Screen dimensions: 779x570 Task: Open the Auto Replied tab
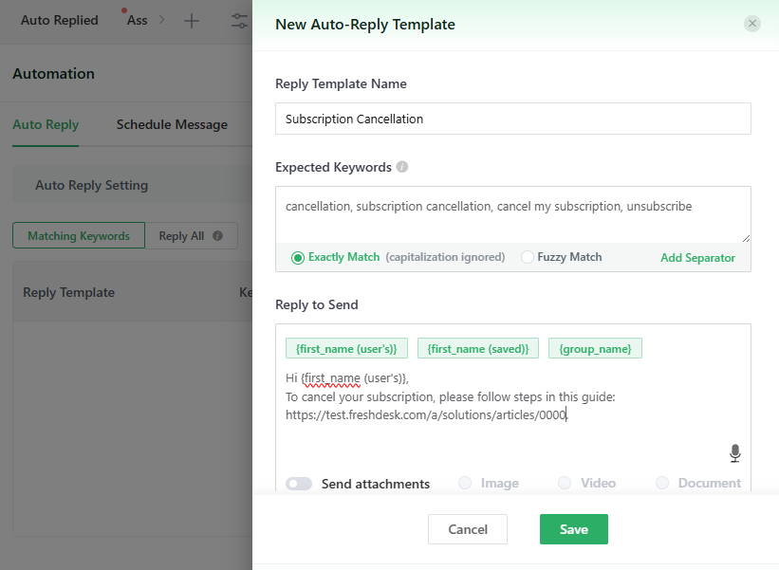(60, 20)
